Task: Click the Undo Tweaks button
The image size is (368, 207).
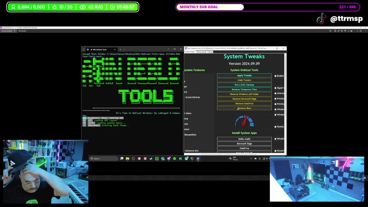Action: click(244, 80)
